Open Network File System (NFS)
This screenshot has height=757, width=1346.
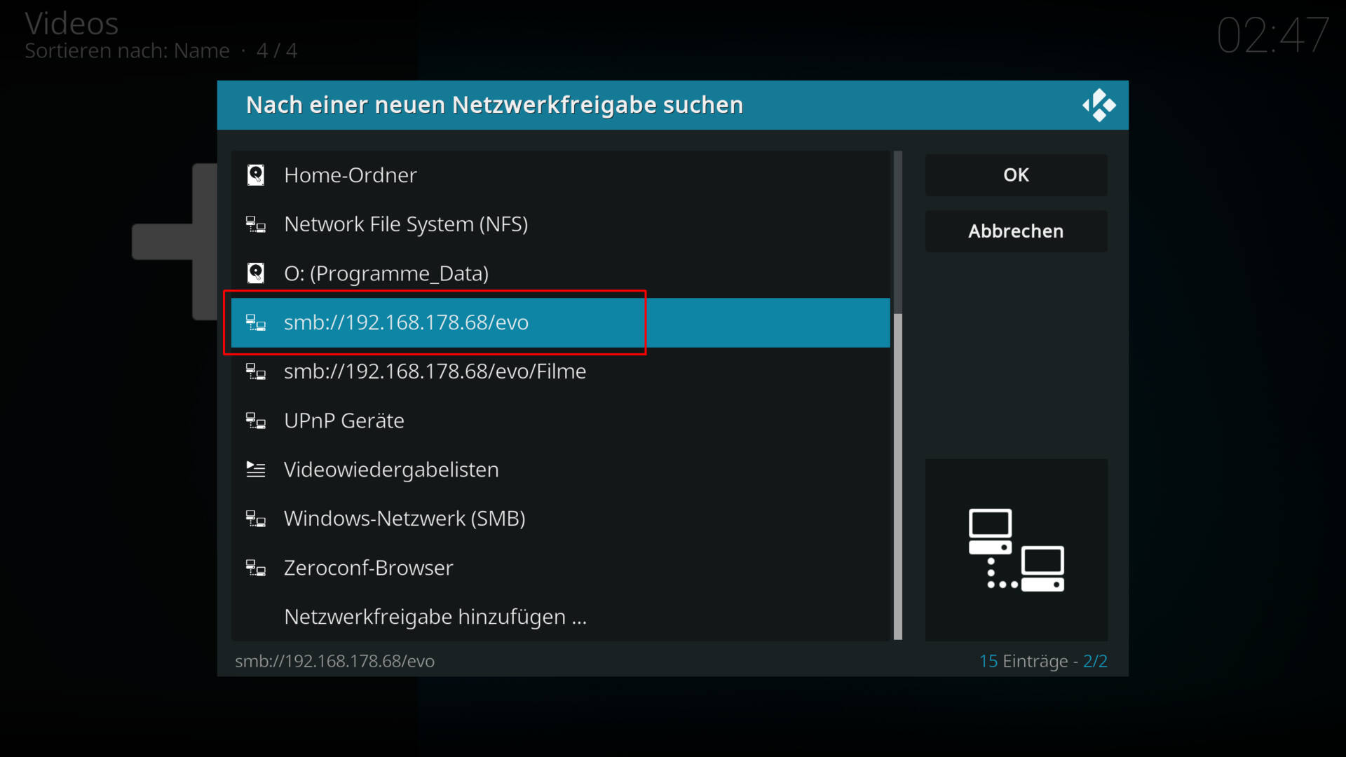(x=406, y=224)
